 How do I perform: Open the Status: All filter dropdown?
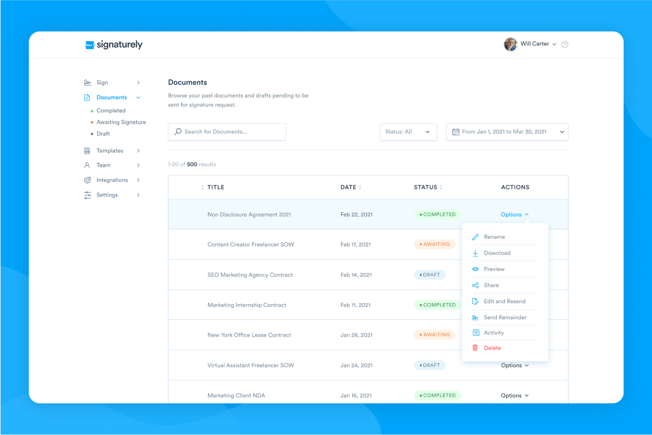tap(408, 132)
